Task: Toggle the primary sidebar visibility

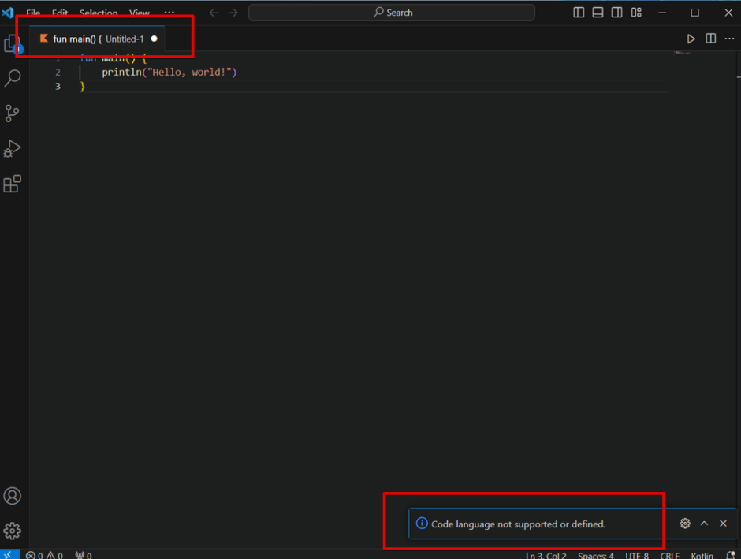Action: [579, 12]
